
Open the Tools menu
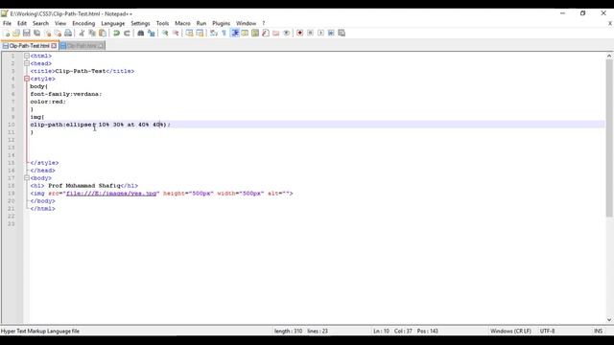point(162,23)
